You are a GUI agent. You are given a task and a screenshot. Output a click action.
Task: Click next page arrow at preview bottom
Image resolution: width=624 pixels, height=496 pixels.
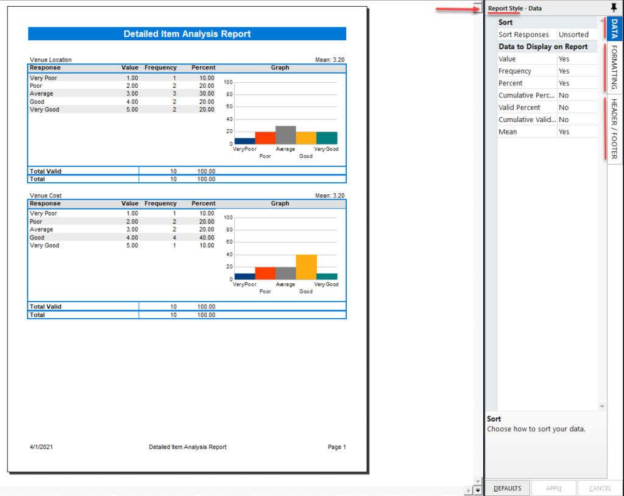coord(478,491)
